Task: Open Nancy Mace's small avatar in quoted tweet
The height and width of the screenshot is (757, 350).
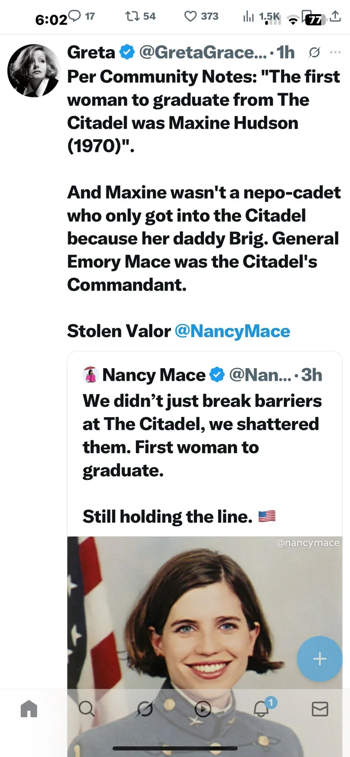Action: pos(90,375)
